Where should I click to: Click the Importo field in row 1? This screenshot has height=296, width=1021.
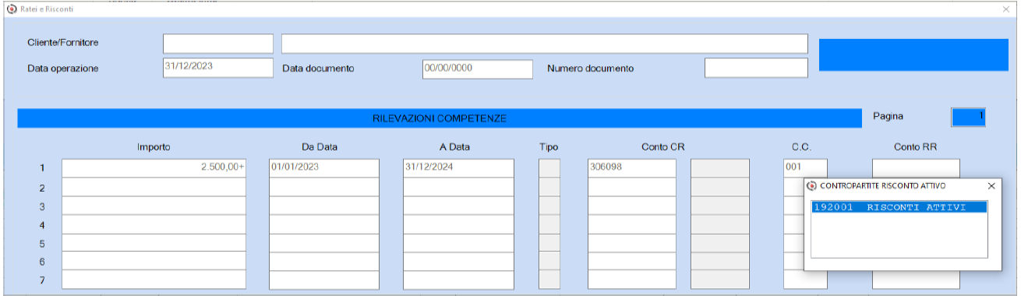(154, 168)
